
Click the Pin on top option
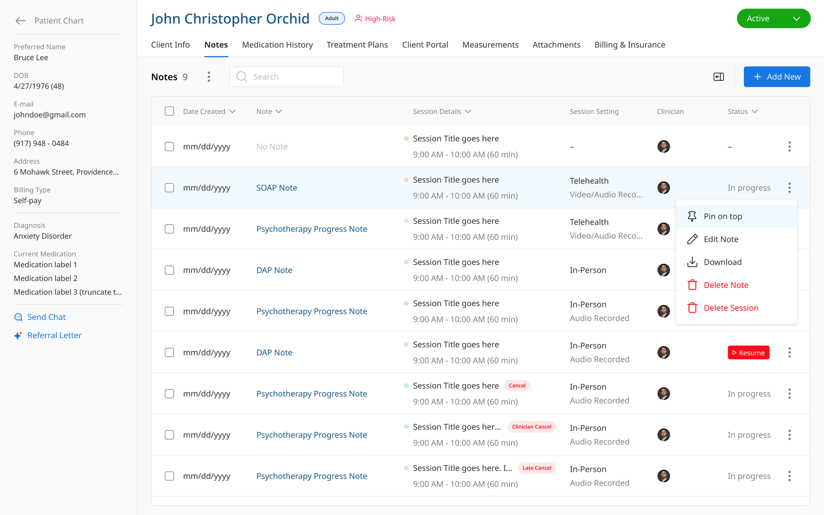[x=722, y=216]
